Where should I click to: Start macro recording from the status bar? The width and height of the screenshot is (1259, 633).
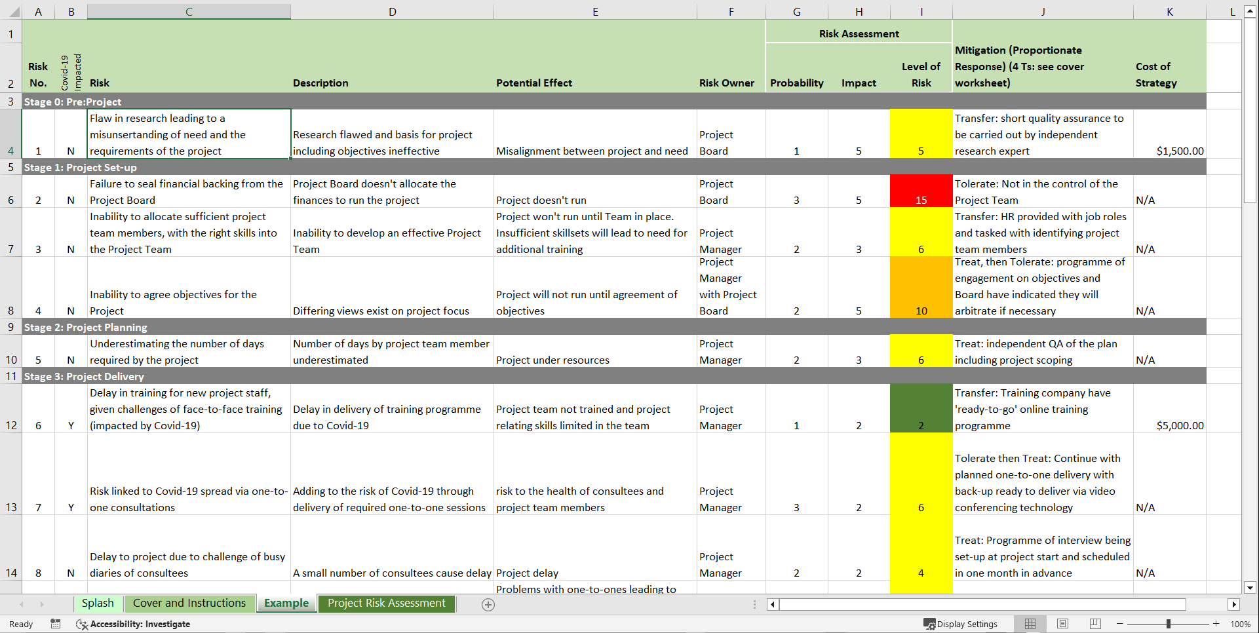pos(56,624)
